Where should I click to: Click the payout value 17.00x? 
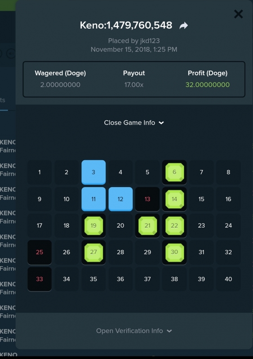tap(134, 85)
